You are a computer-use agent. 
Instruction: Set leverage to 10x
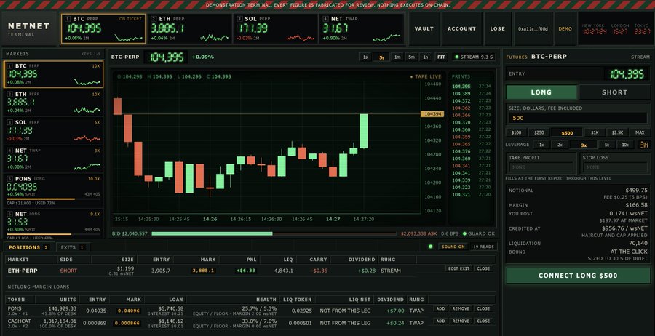pos(625,145)
